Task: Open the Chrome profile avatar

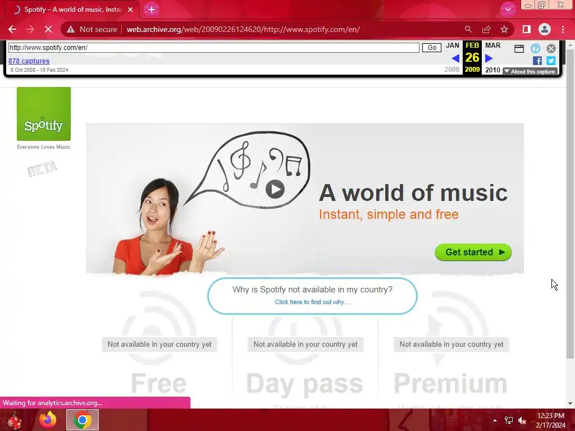Action: [545, 29]
